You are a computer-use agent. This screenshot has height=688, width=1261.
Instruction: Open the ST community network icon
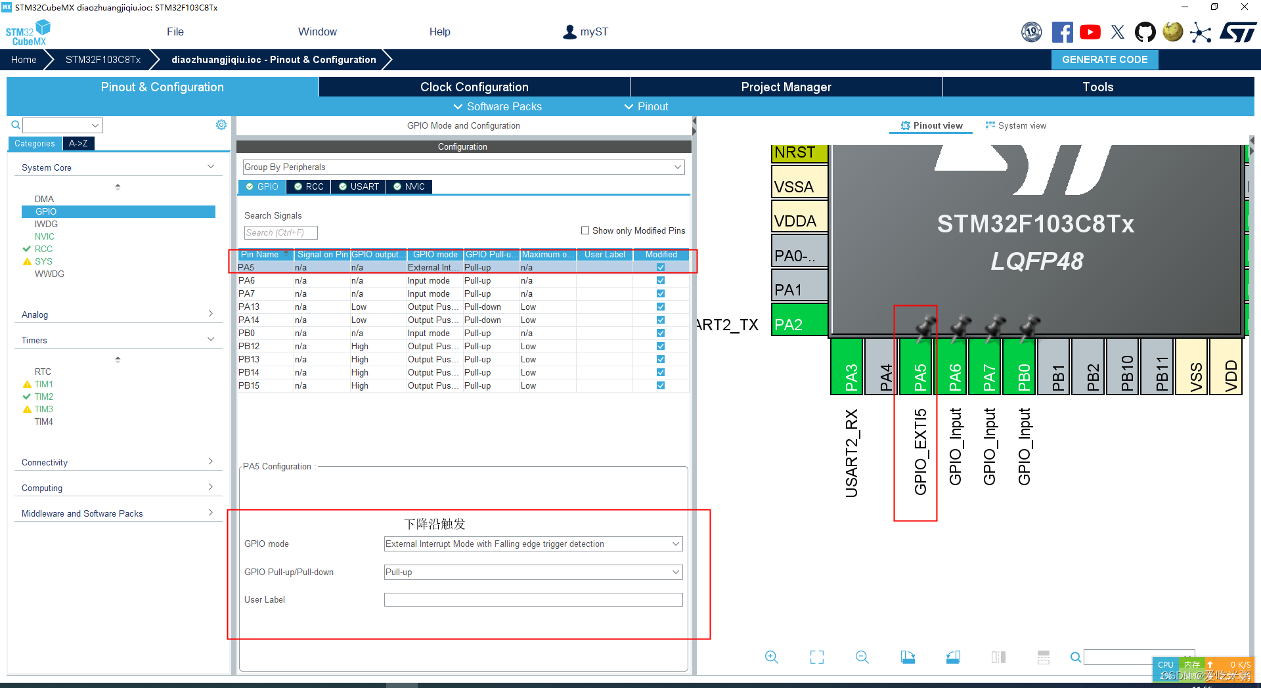[1201, 32]
